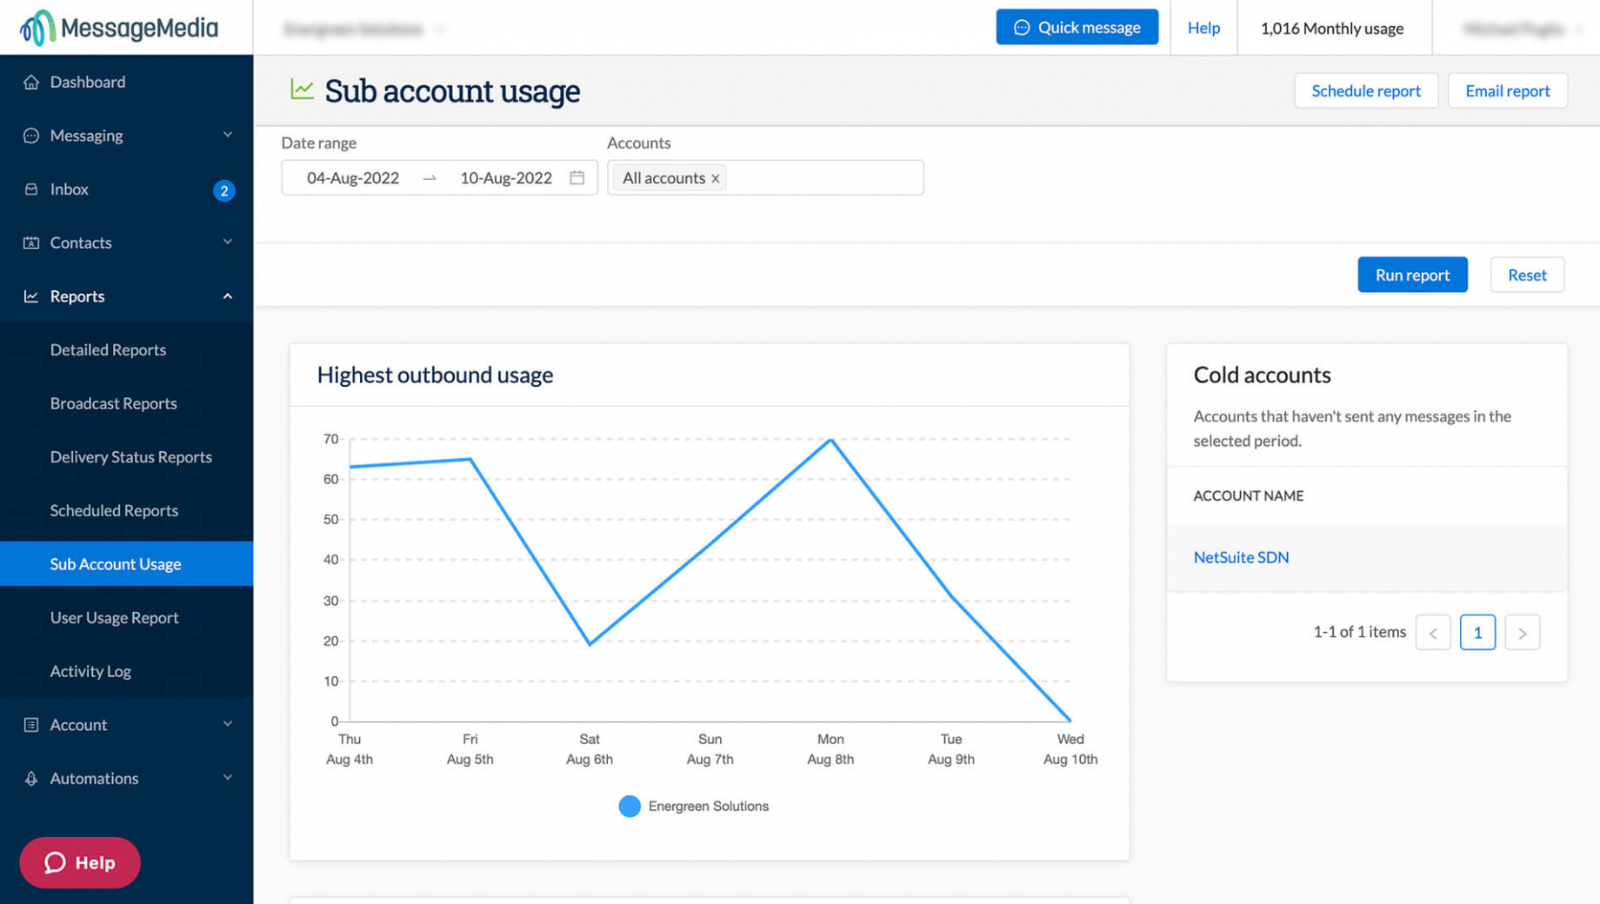
Task: Click Schedule report button
Action: (x=1365, y=90)
